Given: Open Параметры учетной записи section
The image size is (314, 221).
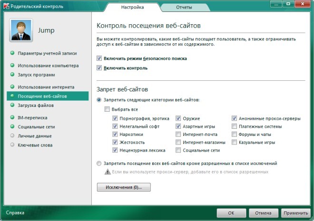Looking at the screenshot, I should (x=47, y=53).
